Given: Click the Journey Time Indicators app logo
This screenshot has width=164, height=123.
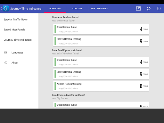Looking at the screenshot, I should (6, 8).
